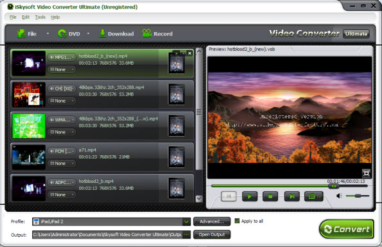
Task: Click the Advanced... button
Action: [212, 221]
